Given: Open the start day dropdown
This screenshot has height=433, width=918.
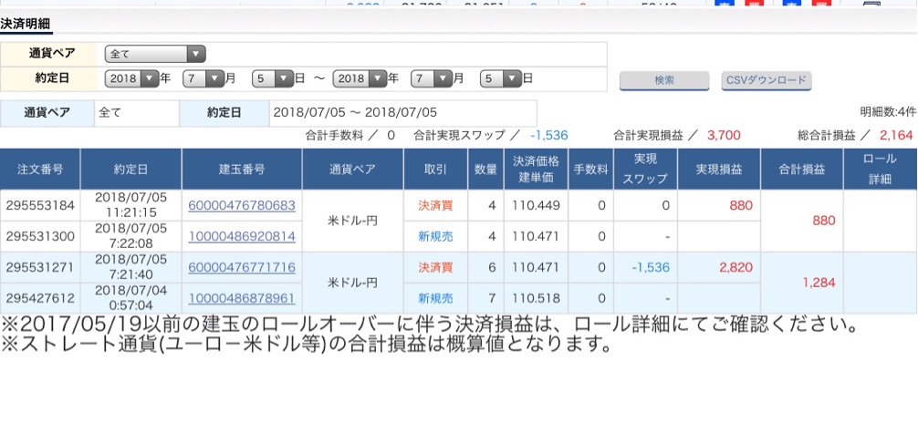Looking at the screenshot, I should (272, 78).
